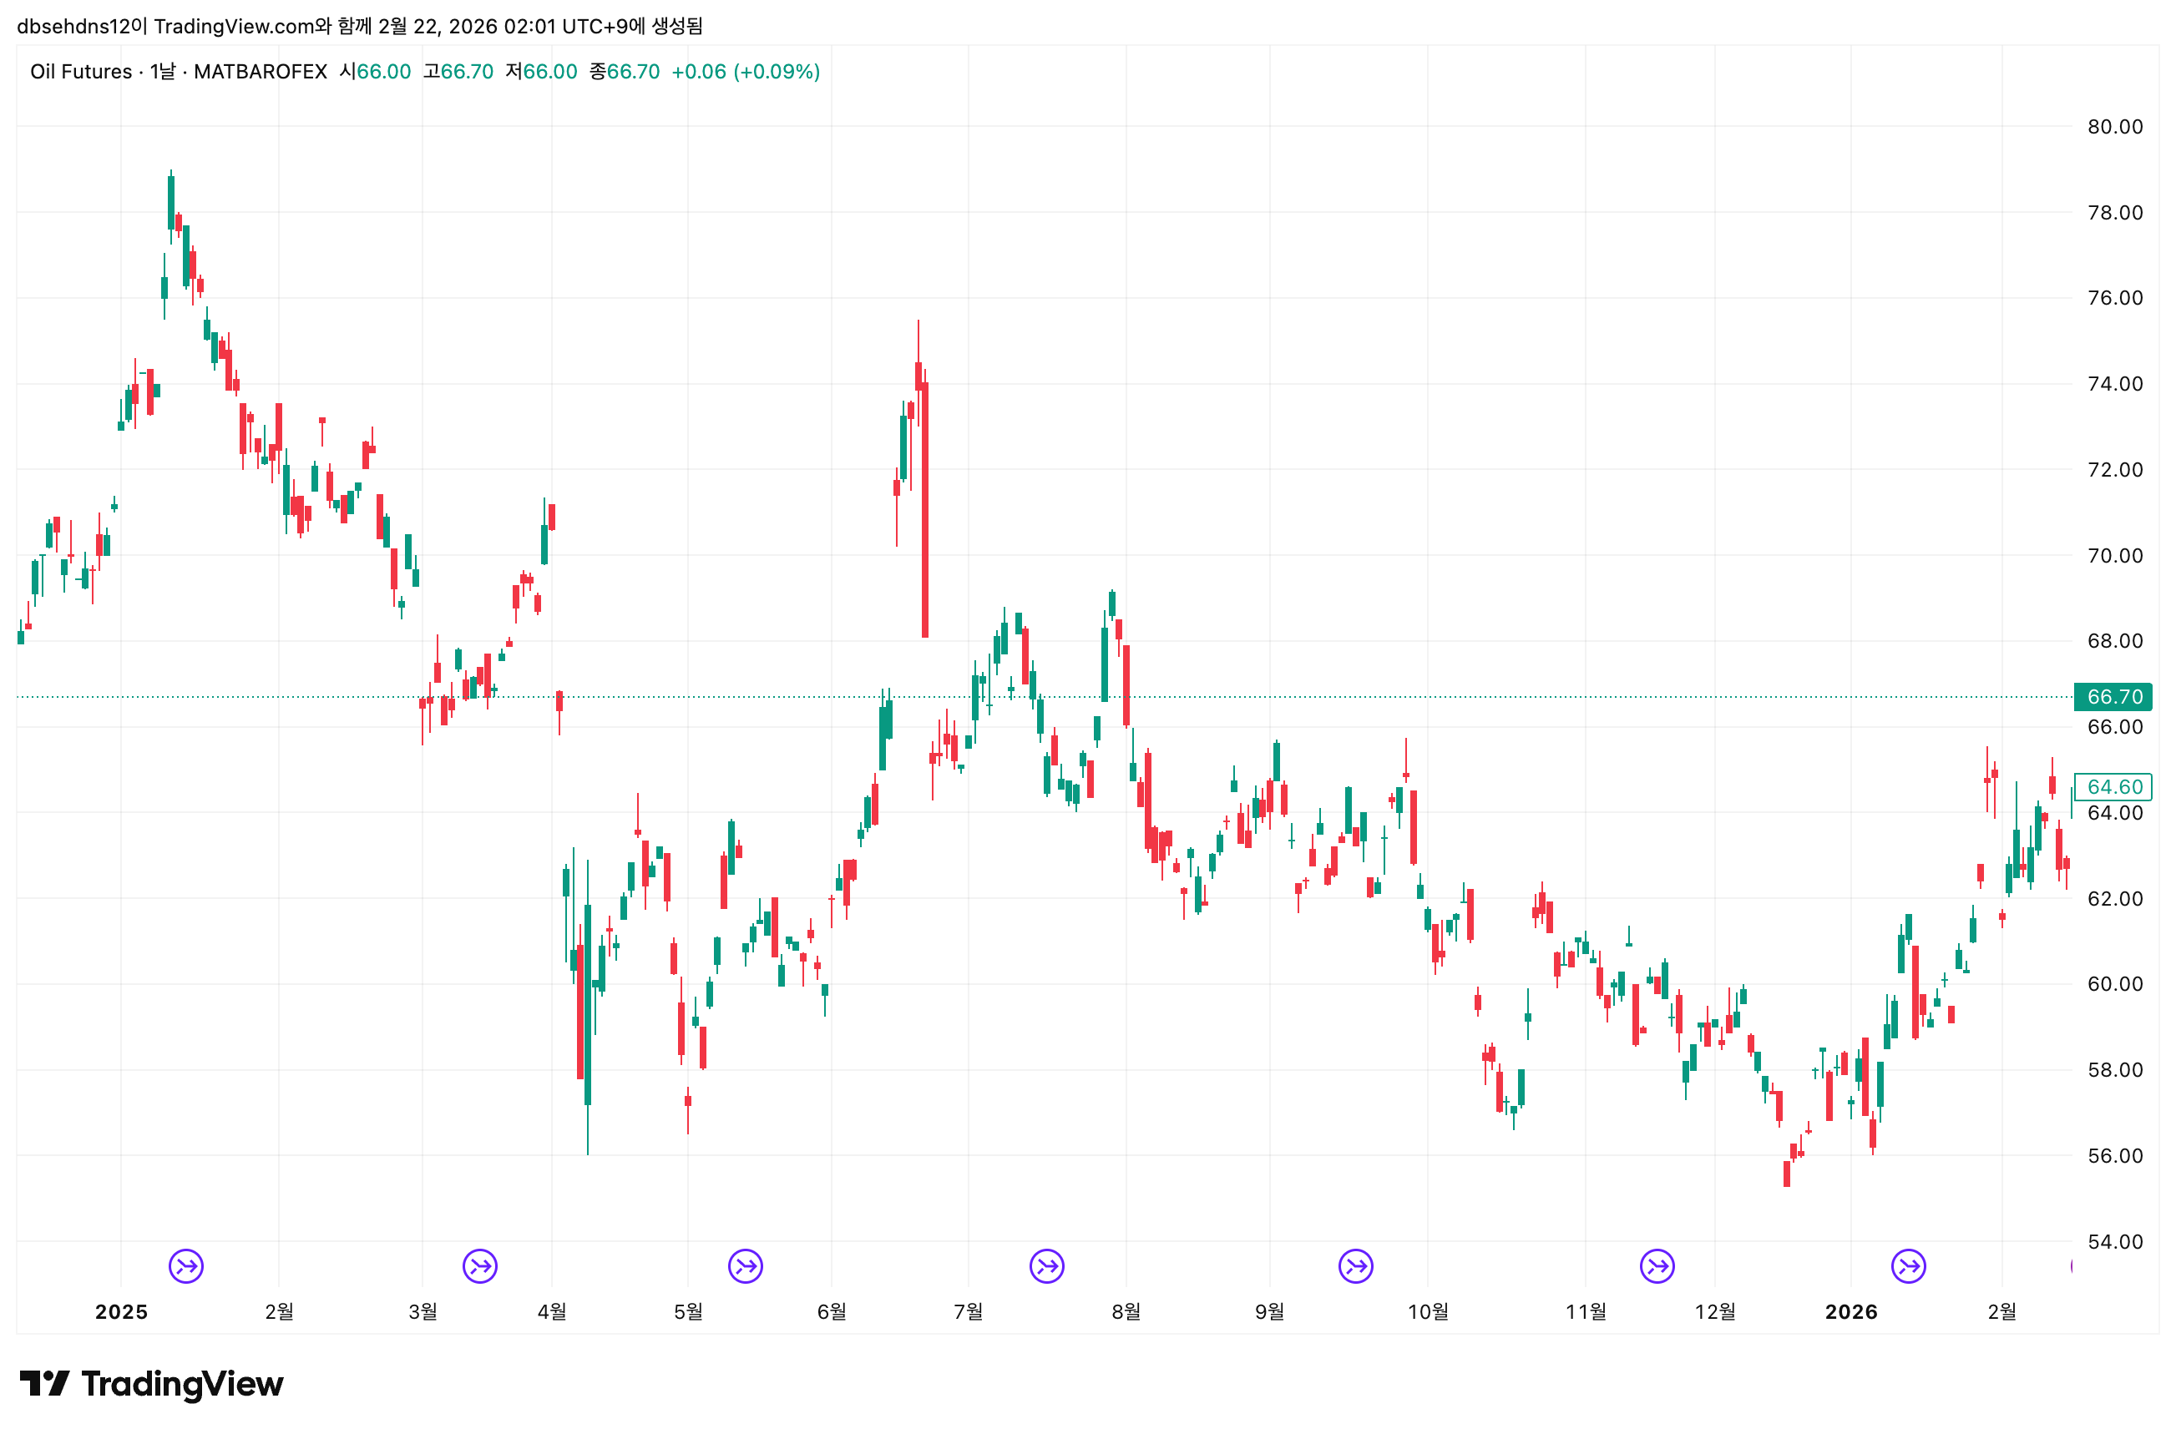
Task: Click the Oil Futures symbol title
Action: pyautogui.click(x=80, y=71)
